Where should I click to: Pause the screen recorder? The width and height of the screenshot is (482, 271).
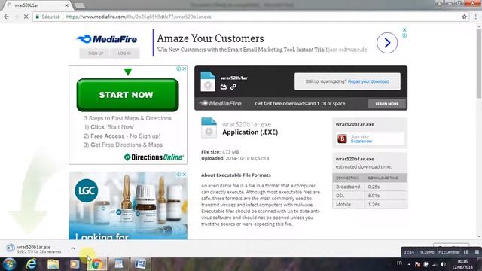coord(466,252)
